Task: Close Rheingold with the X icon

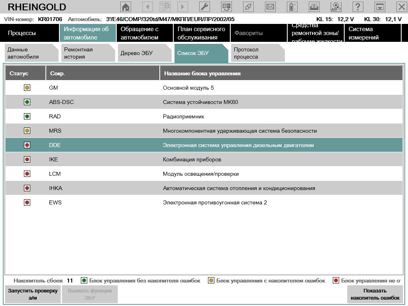Action: (x=402, y=7)
